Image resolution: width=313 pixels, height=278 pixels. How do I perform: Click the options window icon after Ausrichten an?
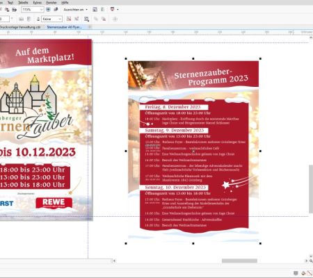click(95, 10)
